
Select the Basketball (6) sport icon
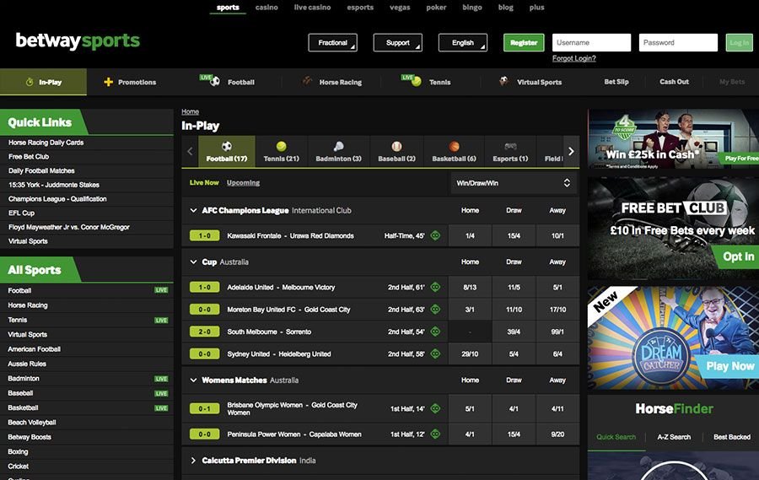454,146
